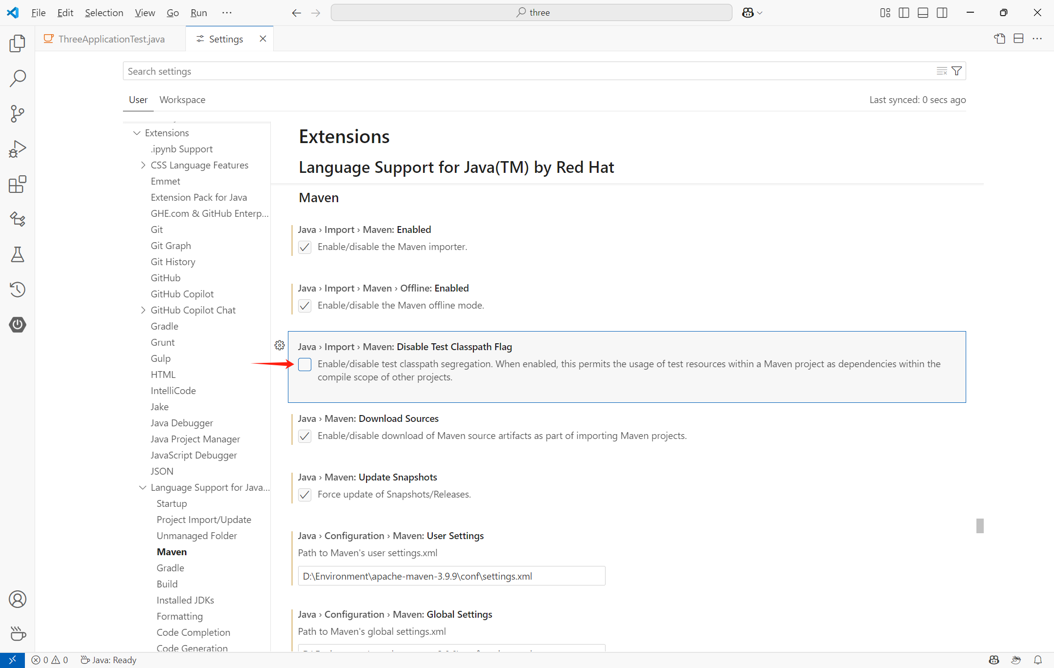Screen dimensions: 1054x668
Task: Expand GitHub Copilot Chat tree node
Action: click(x=143, y=310)
